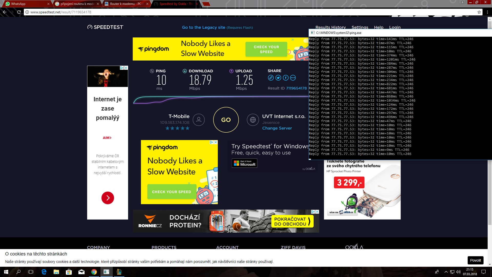
Task: Open Chrome from the Windows taskbar
Action: pyautogui.click(x=94, y=272)
